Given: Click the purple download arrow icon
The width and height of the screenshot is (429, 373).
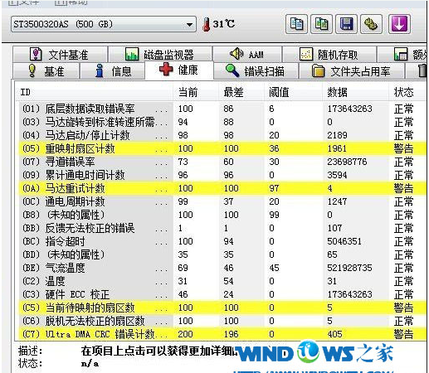Looking at the screenshot, I should [x=399, y=24].
